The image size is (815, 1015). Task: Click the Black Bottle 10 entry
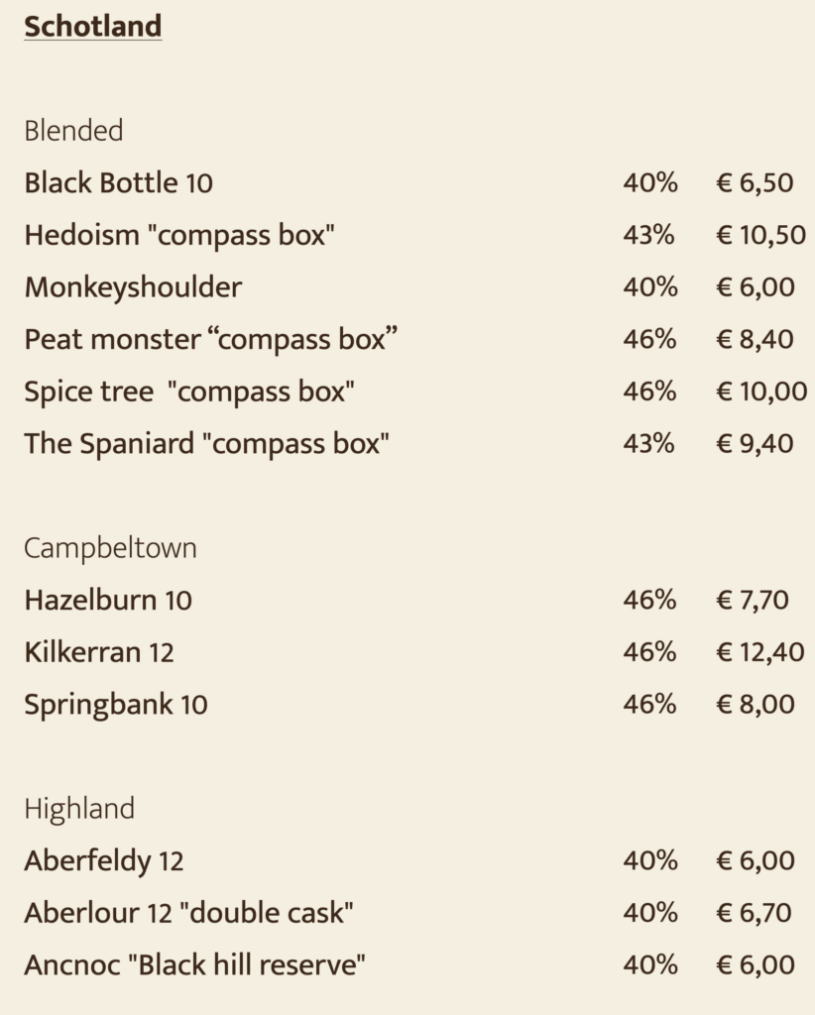pyautogui.click(x=118, y=182)
